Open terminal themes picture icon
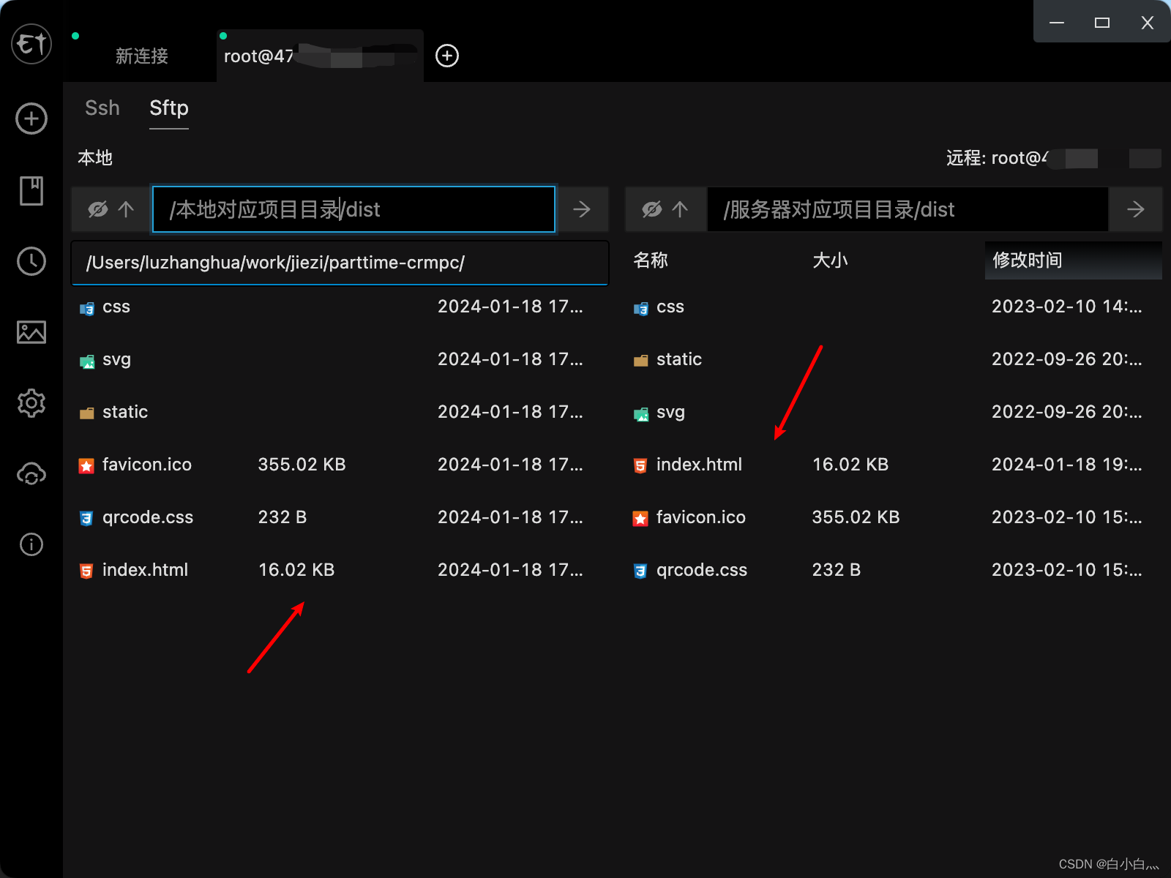The height and width of the screenshot is (878, 1171). [x=31, y=332]
